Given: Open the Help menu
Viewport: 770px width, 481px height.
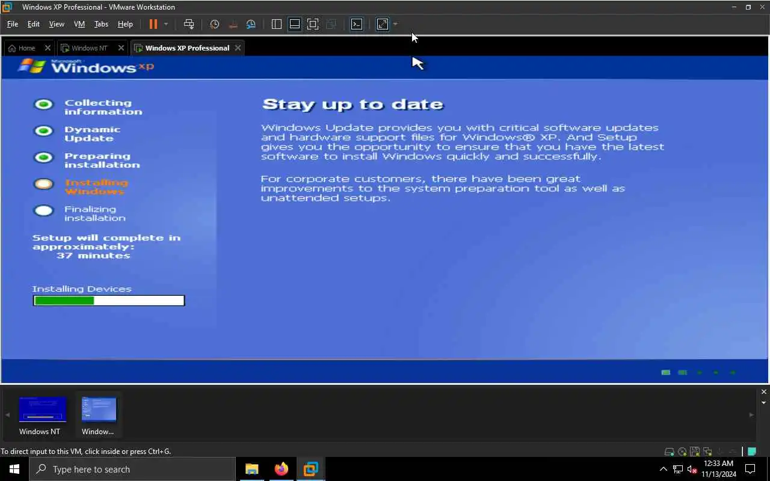Looking at the screenshot, I should [x=125, y=24].
